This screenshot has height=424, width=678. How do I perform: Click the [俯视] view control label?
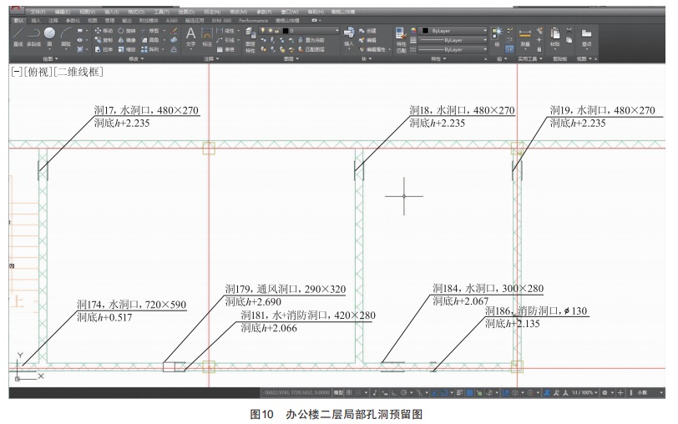39,73
